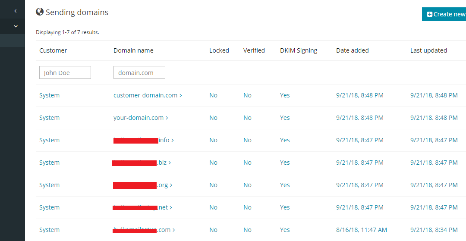The height and width of the screenshot is (241, 466).
Task: Focus the John Doe customer filter field
Action: click(x=65, y=72)
